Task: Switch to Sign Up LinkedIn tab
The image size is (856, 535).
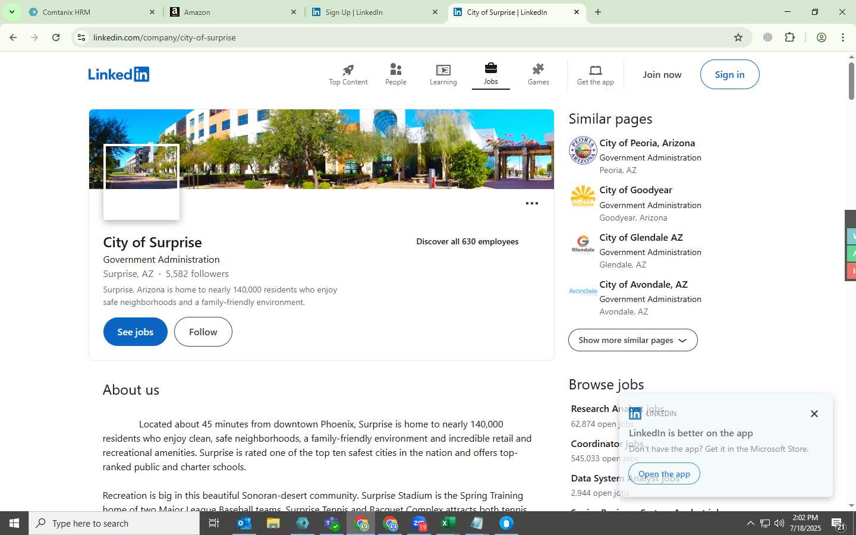Action: (373, 12)
